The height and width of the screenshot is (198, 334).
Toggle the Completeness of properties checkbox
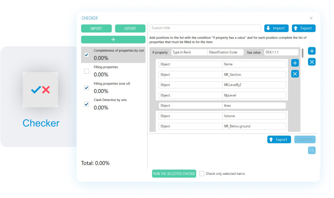86,55
